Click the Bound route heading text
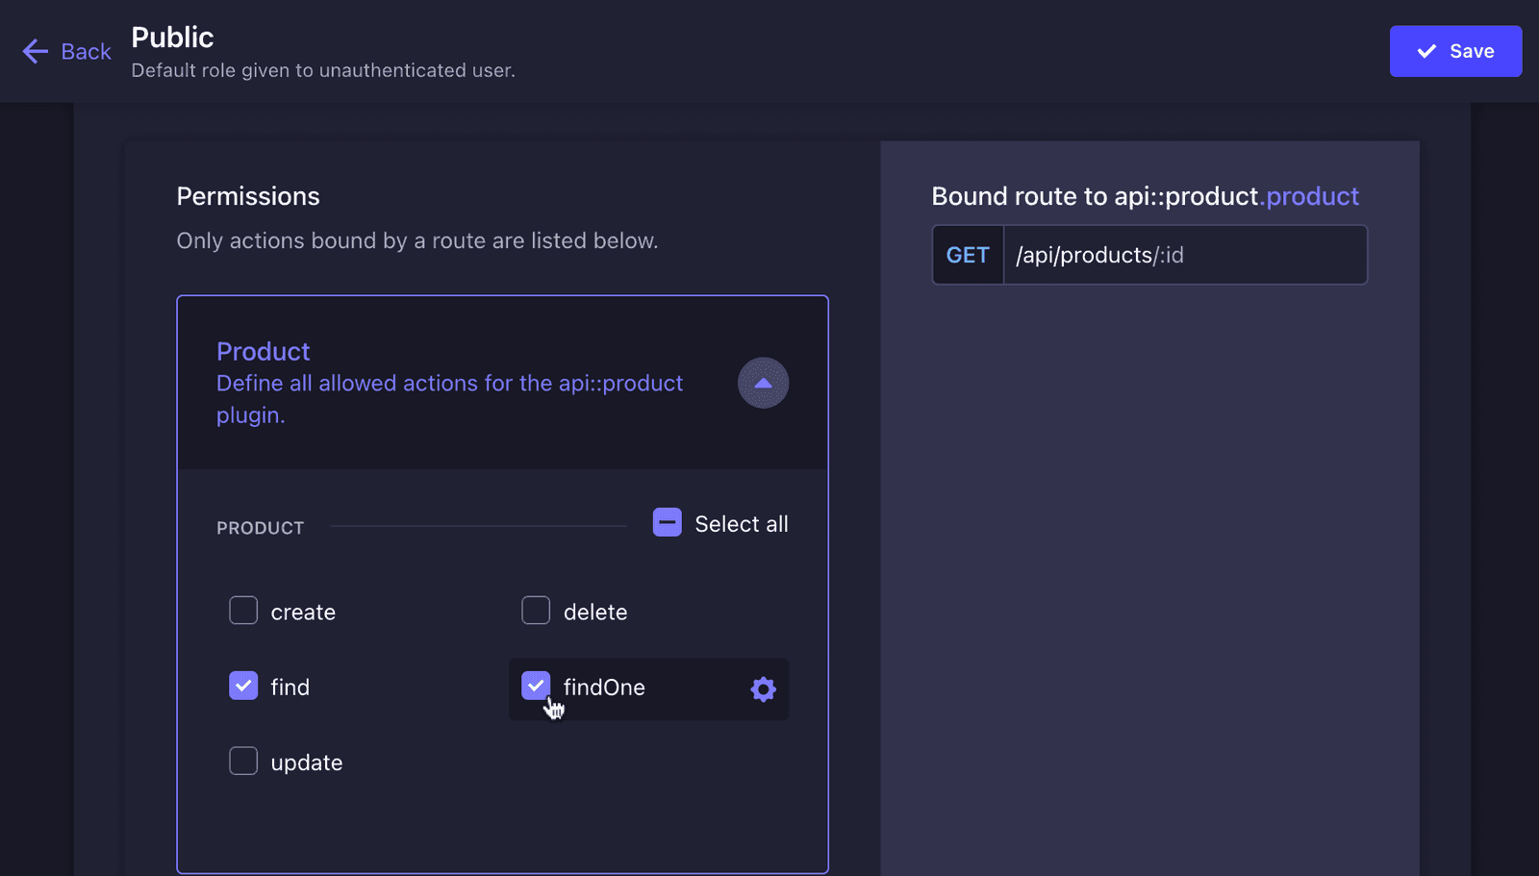1539x876 pixels. tap(1145, 196)
